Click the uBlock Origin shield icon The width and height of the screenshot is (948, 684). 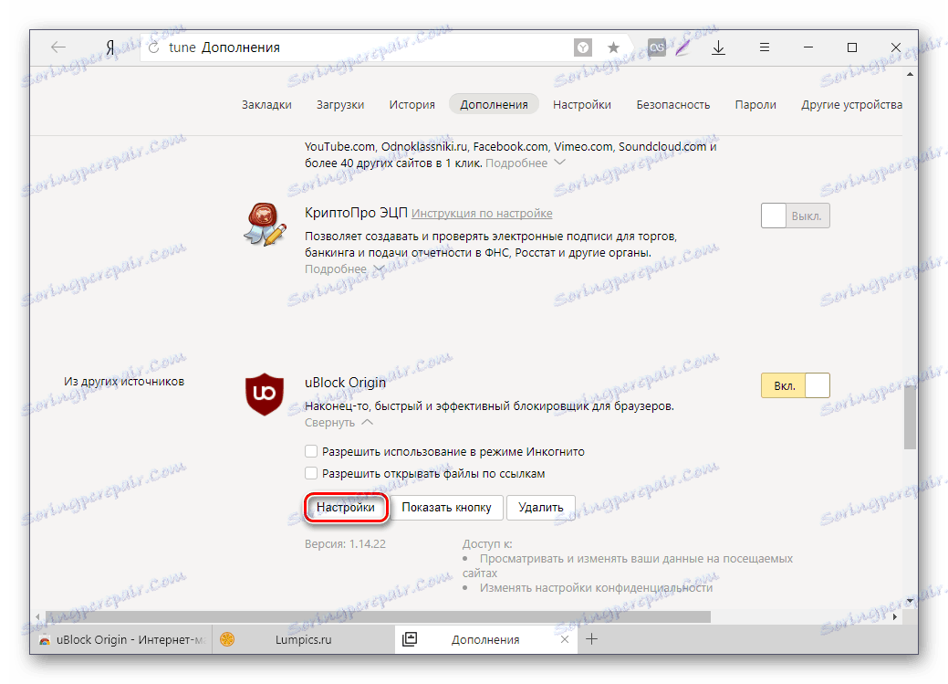pyautogui.click(x=265, y=395)
